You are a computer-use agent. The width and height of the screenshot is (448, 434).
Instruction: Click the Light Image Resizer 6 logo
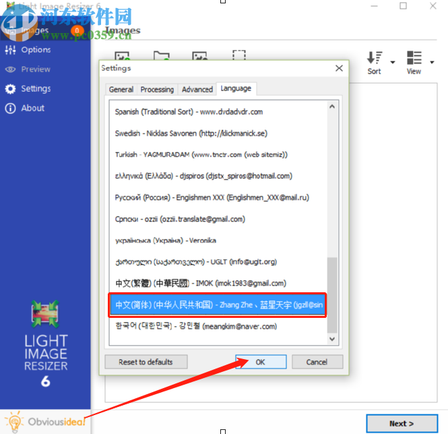[46, 344]
